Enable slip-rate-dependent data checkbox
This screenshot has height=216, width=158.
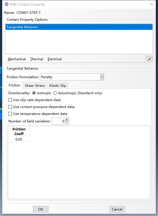[10, 100]
